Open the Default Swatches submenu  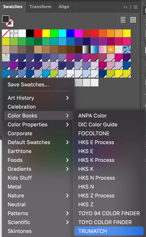tap(39, 142)
